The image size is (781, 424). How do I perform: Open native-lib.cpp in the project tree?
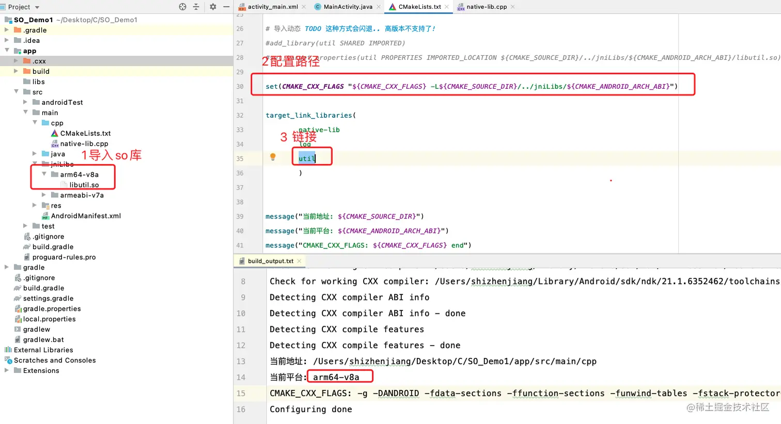84,144
